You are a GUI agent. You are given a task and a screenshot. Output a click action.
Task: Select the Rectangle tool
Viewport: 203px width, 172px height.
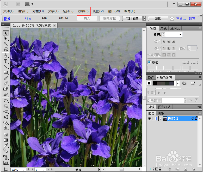[5, 72]
